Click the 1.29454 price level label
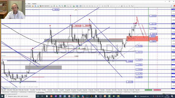The image size is (175, 98). click(153, 16)
